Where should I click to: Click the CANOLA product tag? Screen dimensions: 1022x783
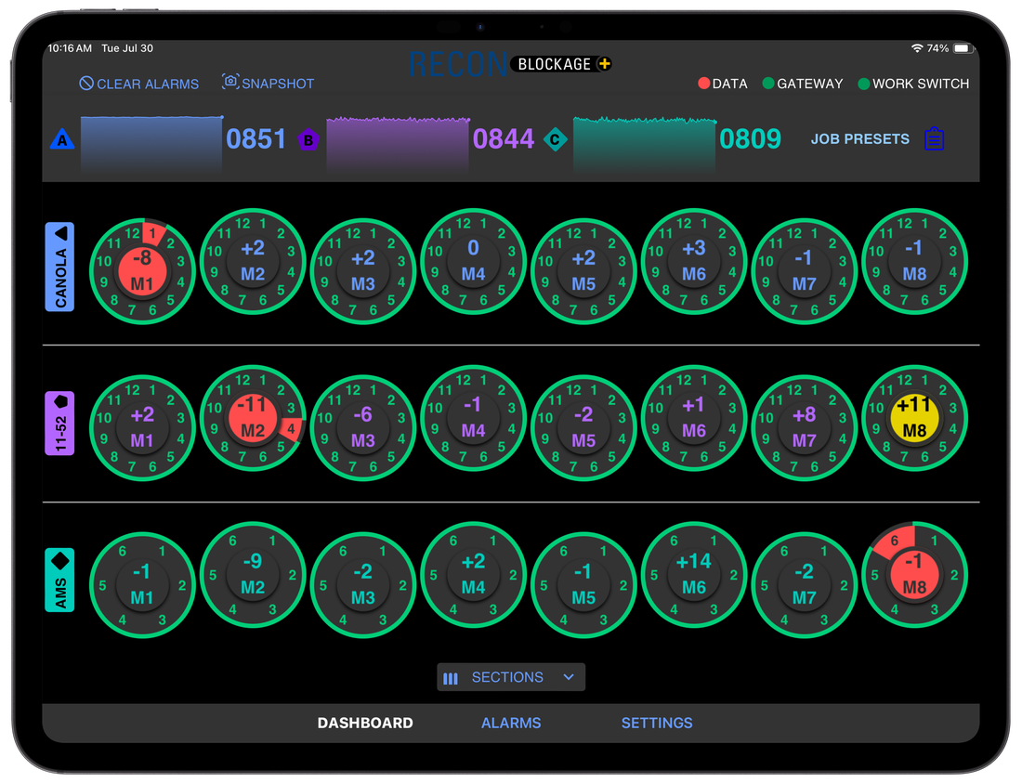click(59, 267)
